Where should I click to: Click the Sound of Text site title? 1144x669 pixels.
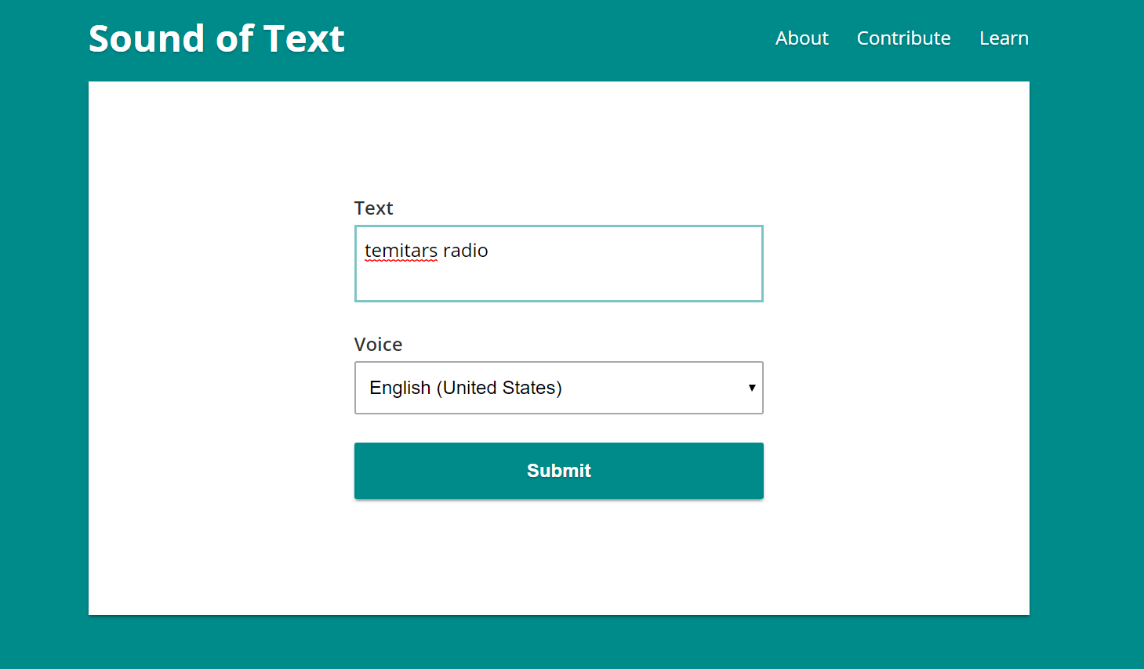pyautogui.click(x=216, y=38)
